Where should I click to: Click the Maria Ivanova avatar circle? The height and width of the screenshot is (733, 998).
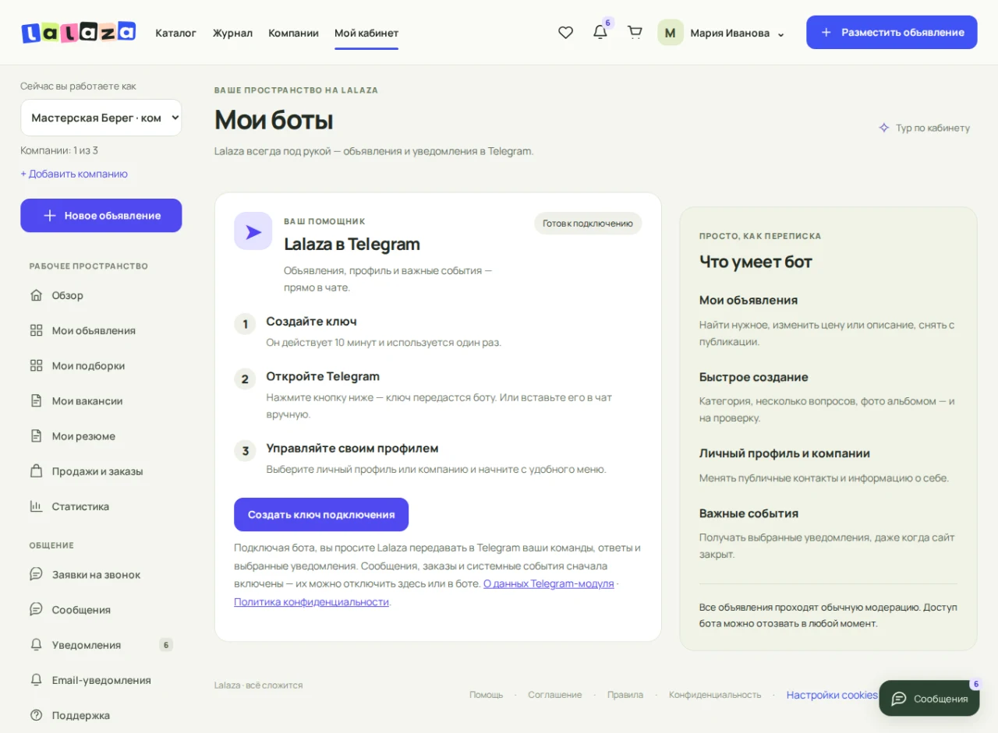[671, 33]
